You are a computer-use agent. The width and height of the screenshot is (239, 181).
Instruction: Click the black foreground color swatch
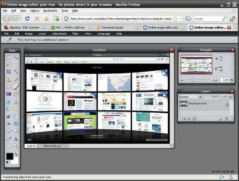point(10,156)
